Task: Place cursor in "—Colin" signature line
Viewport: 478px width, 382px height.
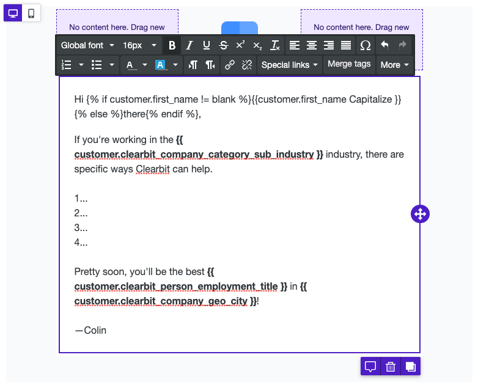Action: coord(90,330)
